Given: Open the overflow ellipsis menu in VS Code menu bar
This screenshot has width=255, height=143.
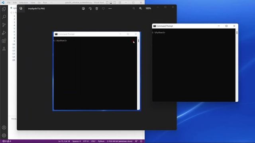Looking at the screenshot, I should (x=51, y=3).
